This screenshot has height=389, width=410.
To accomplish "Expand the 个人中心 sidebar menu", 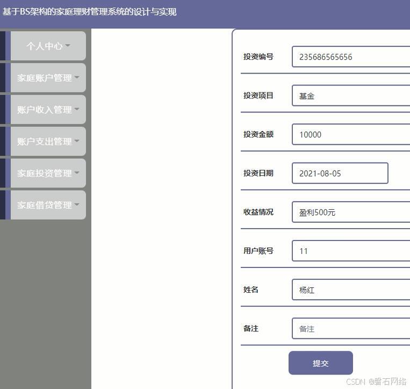I will [48, 46].
